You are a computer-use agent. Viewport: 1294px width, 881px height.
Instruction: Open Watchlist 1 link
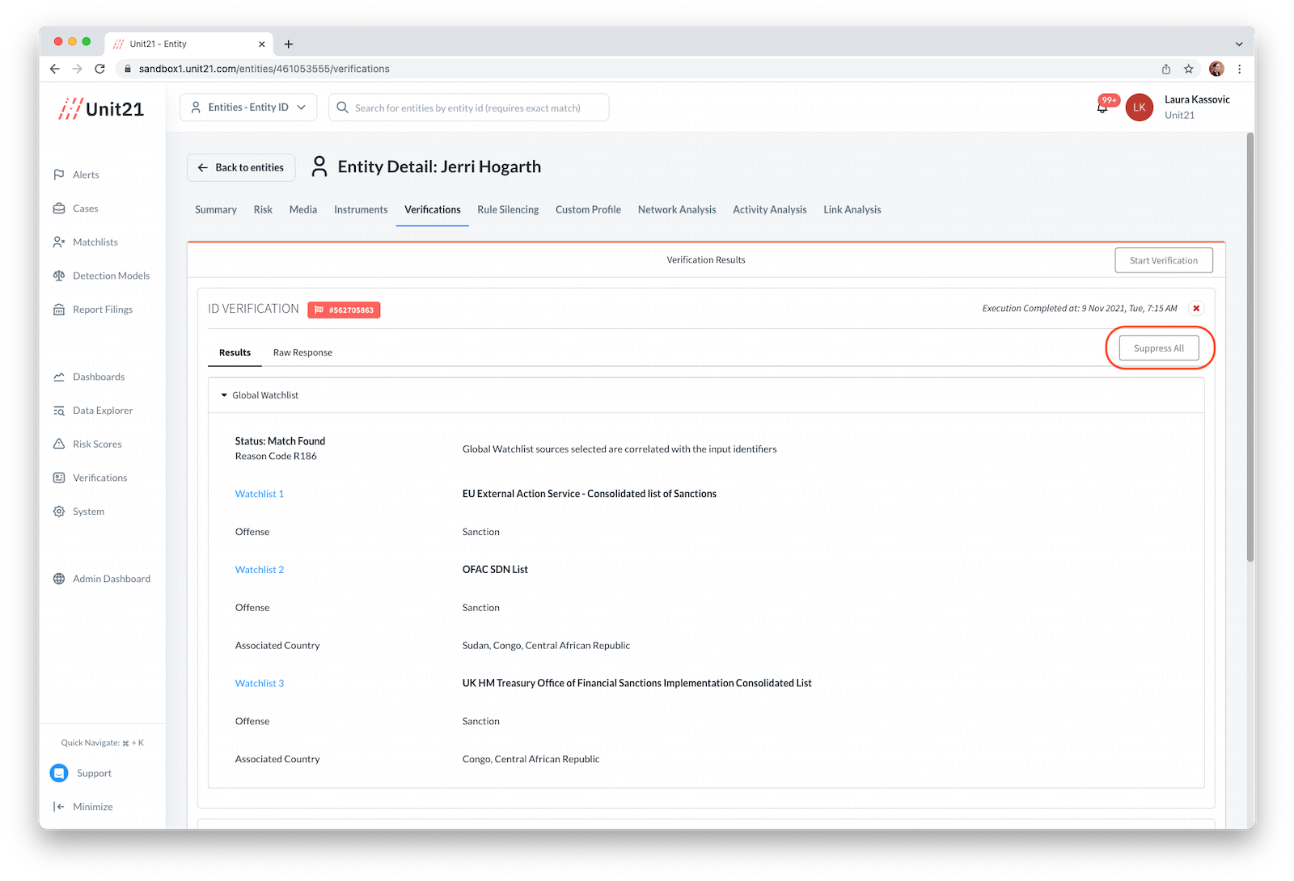tap(260, 494)
